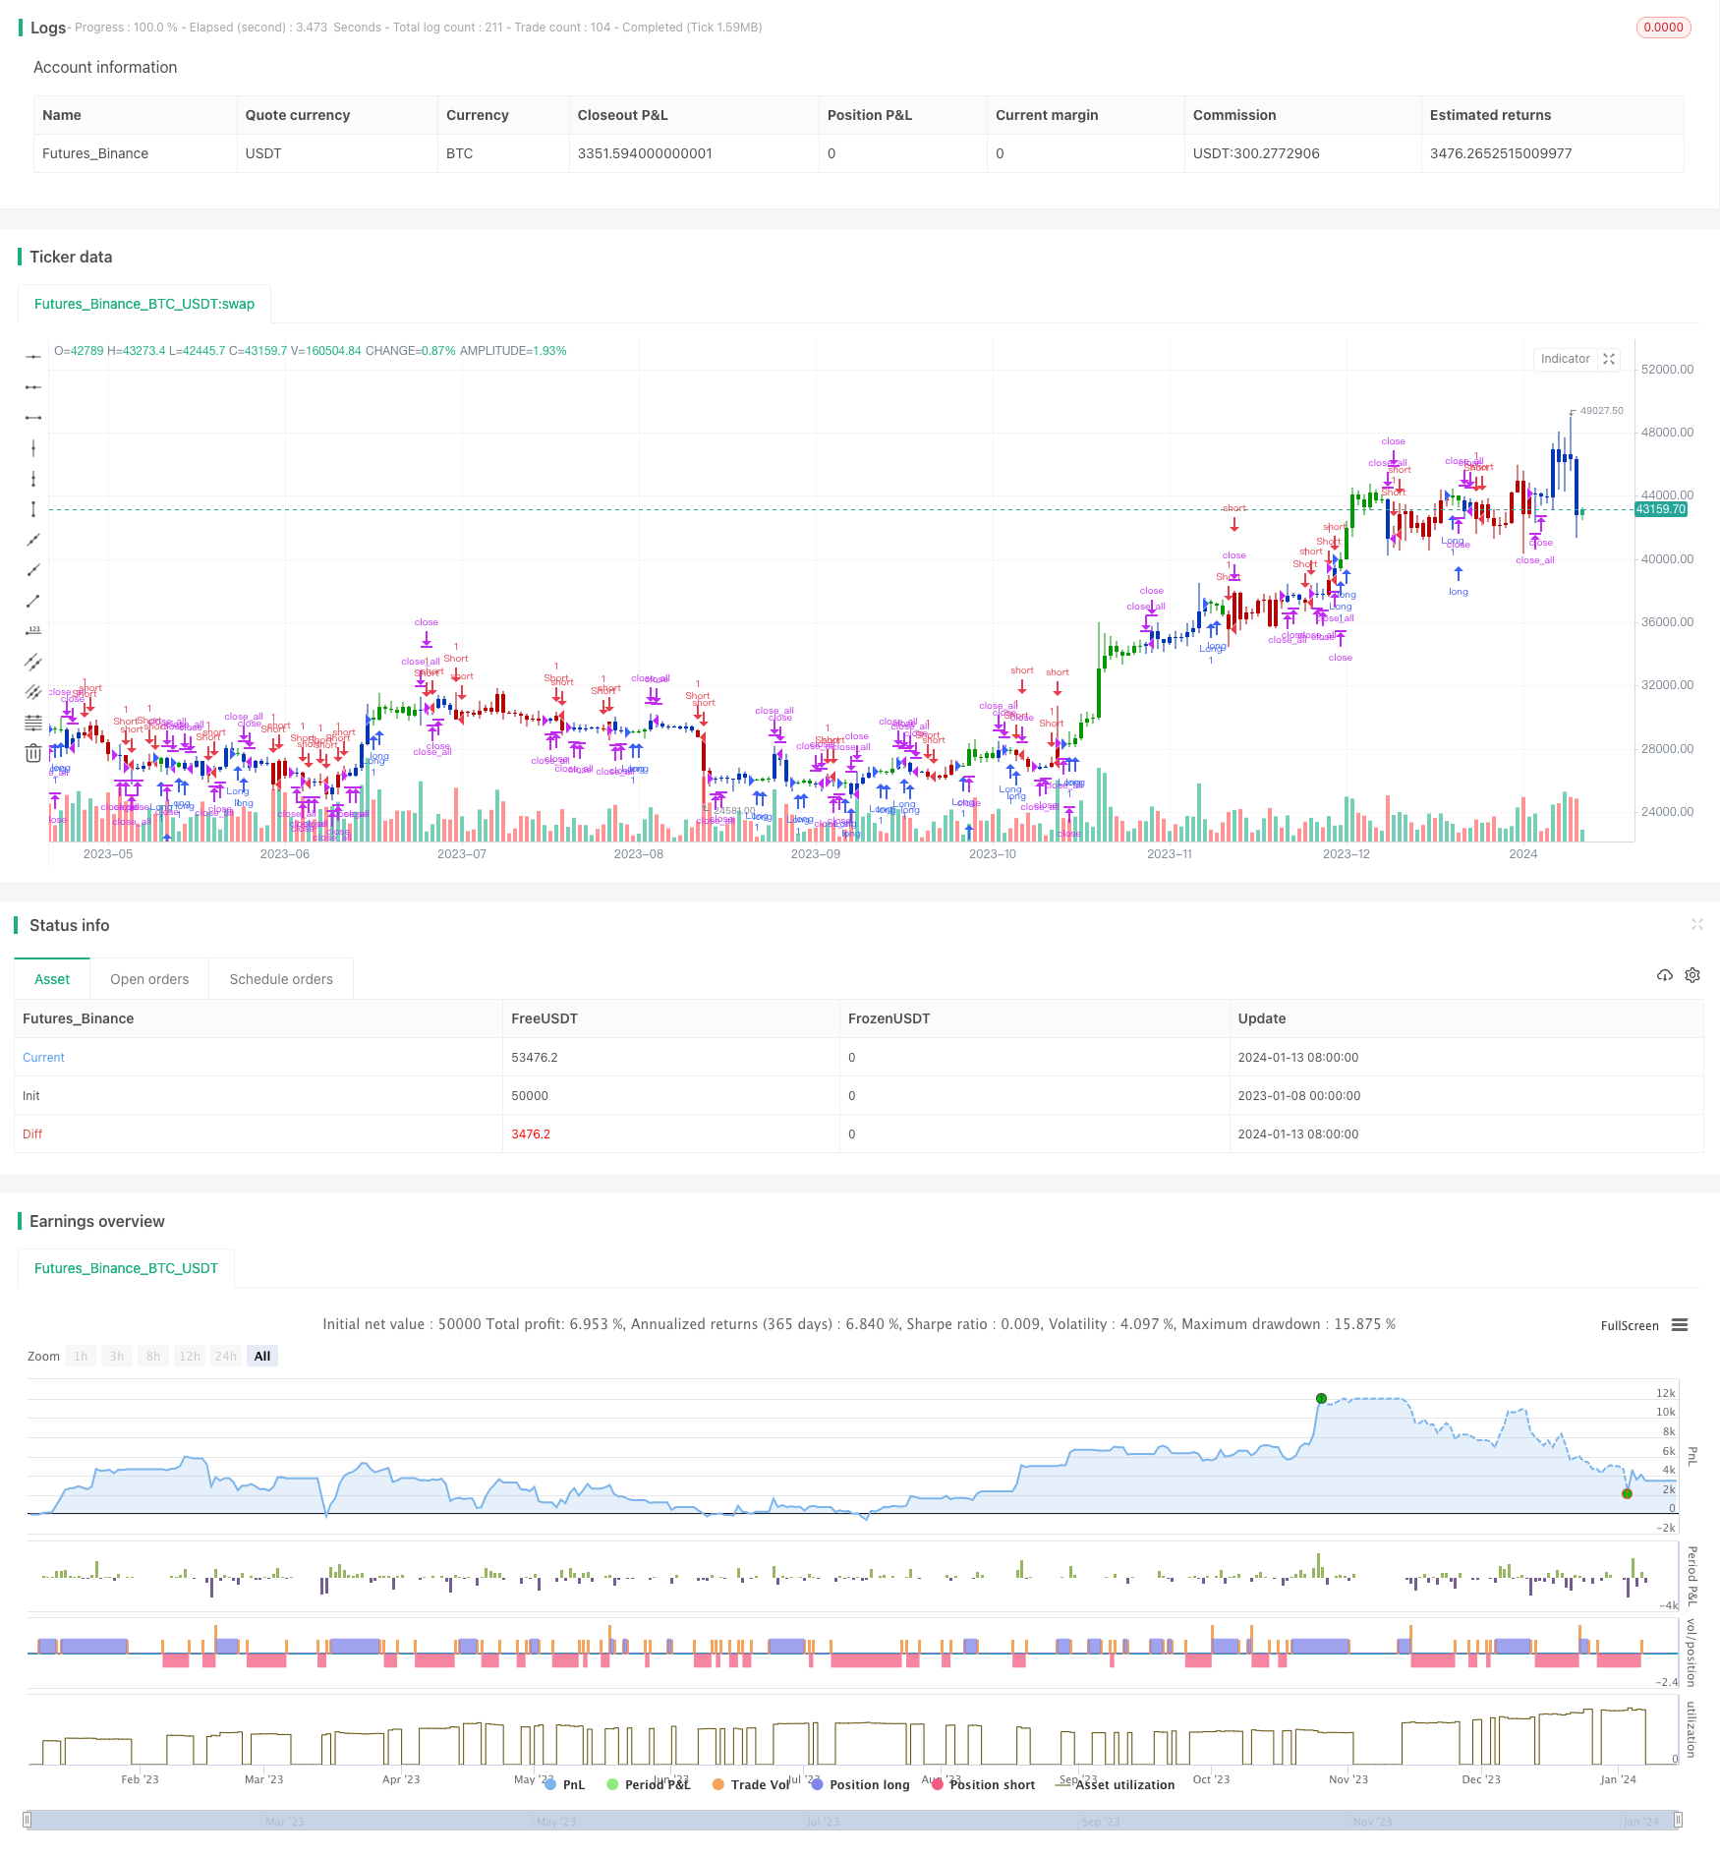Select the price line 123 tool
This screenshot has height=1859, width=1720.
[x=33, y=631]
